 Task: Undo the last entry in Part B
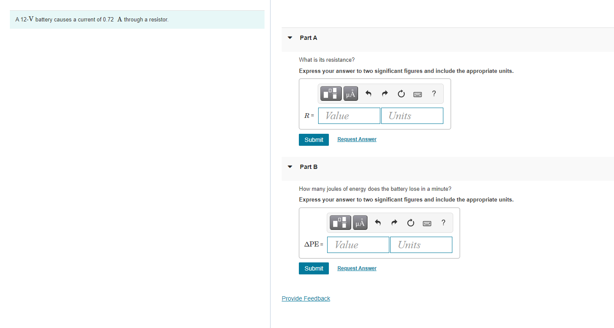377,223
